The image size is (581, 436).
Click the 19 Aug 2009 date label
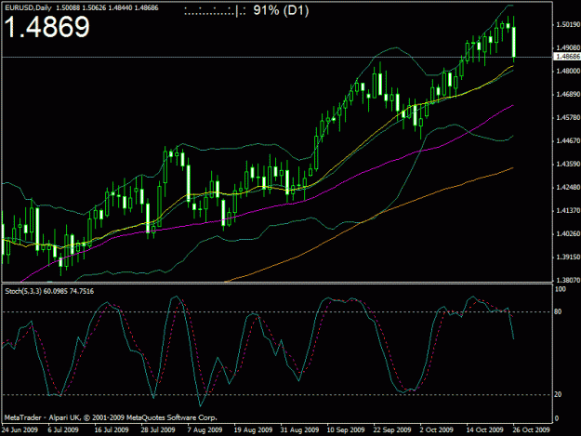(253, 429)
